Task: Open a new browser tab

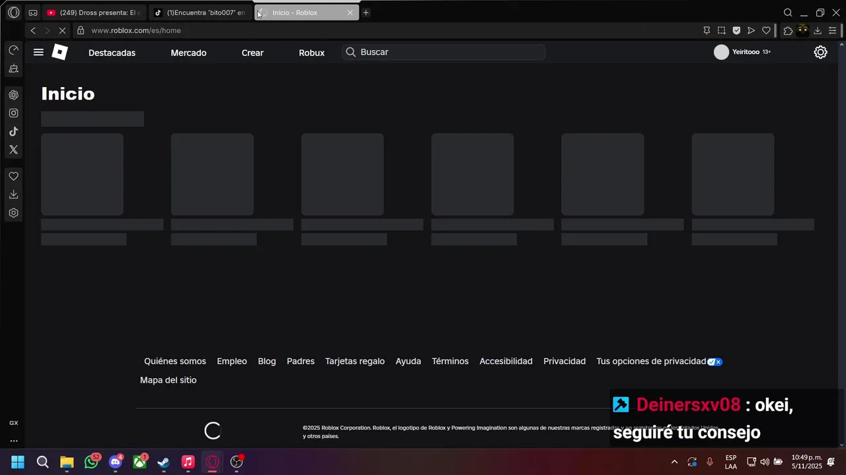Action: (365, 13)
